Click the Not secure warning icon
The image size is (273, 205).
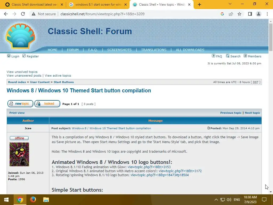tap(34, 14)
